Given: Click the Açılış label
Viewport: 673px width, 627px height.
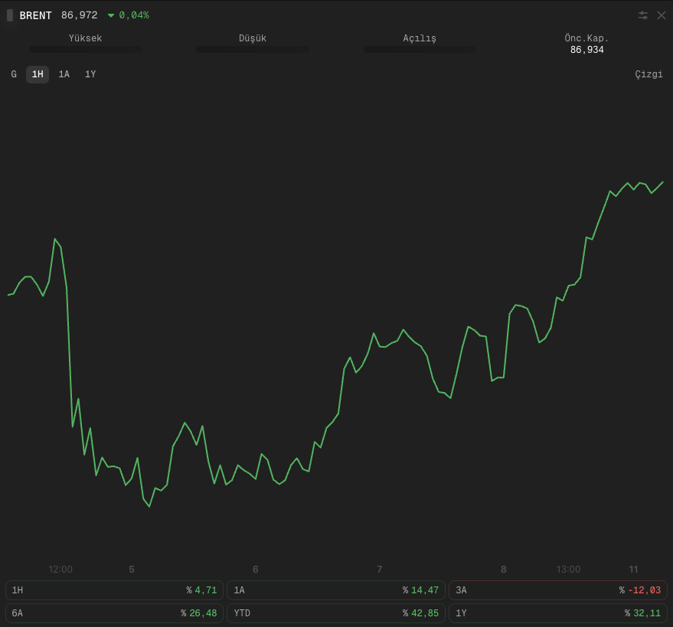Looking at the screenshot, I should (x=420, y=38).
